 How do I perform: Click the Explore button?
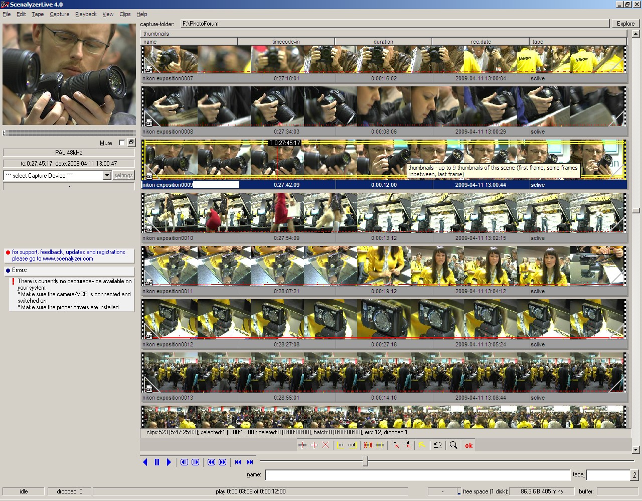625,24
